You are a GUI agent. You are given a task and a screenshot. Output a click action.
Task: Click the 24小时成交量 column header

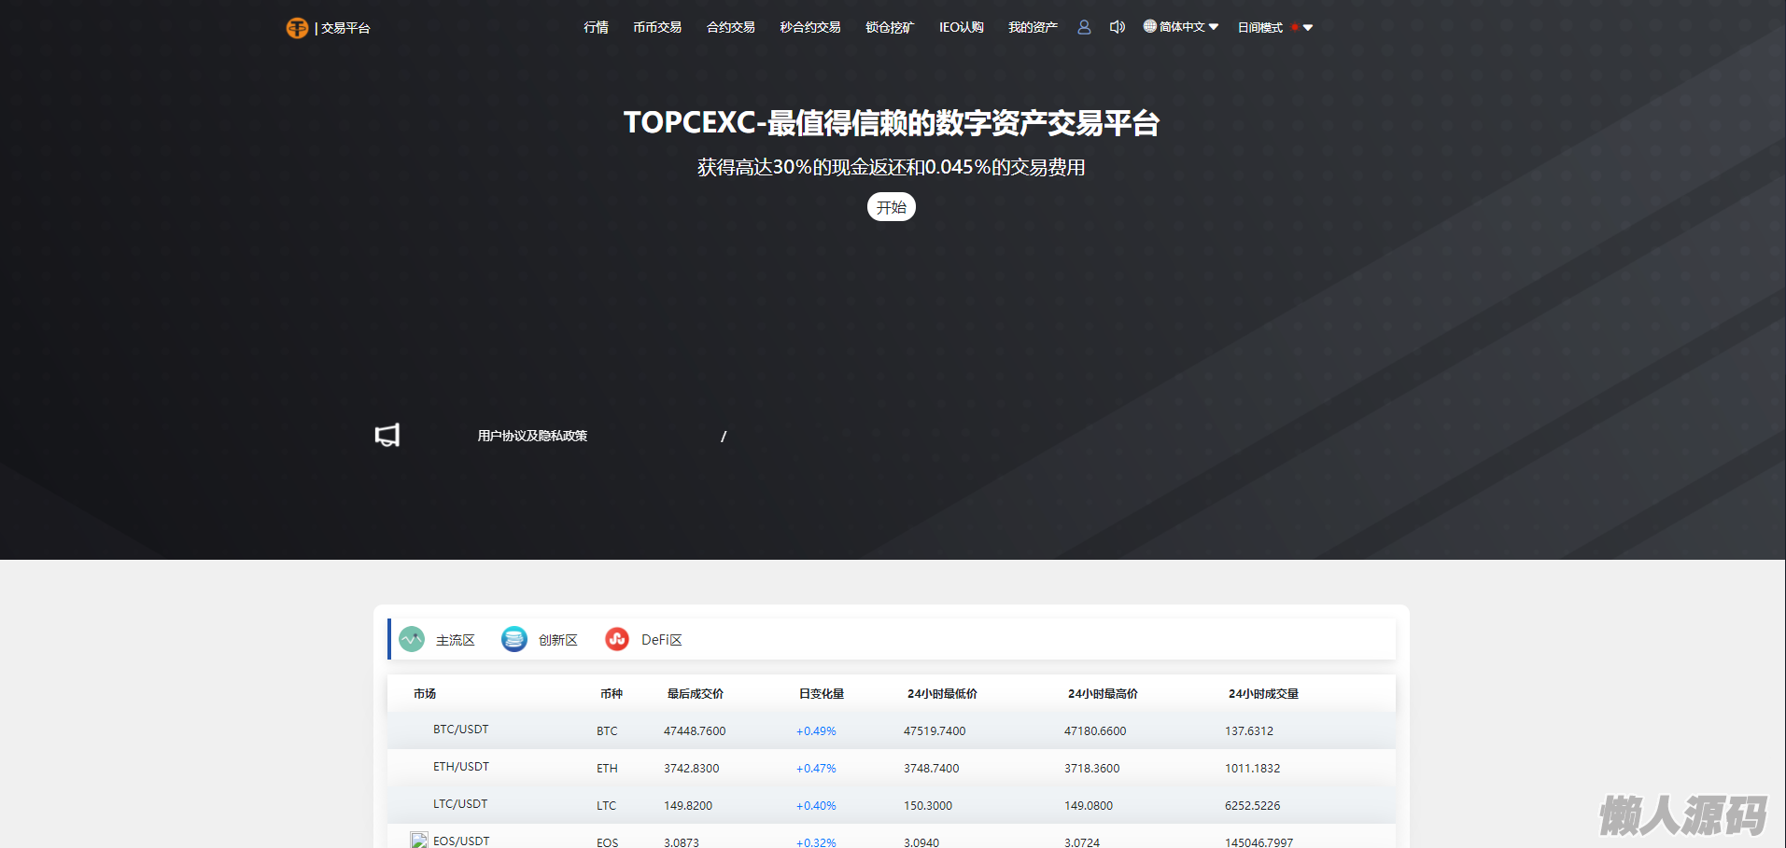click(x=1264, y=694)
